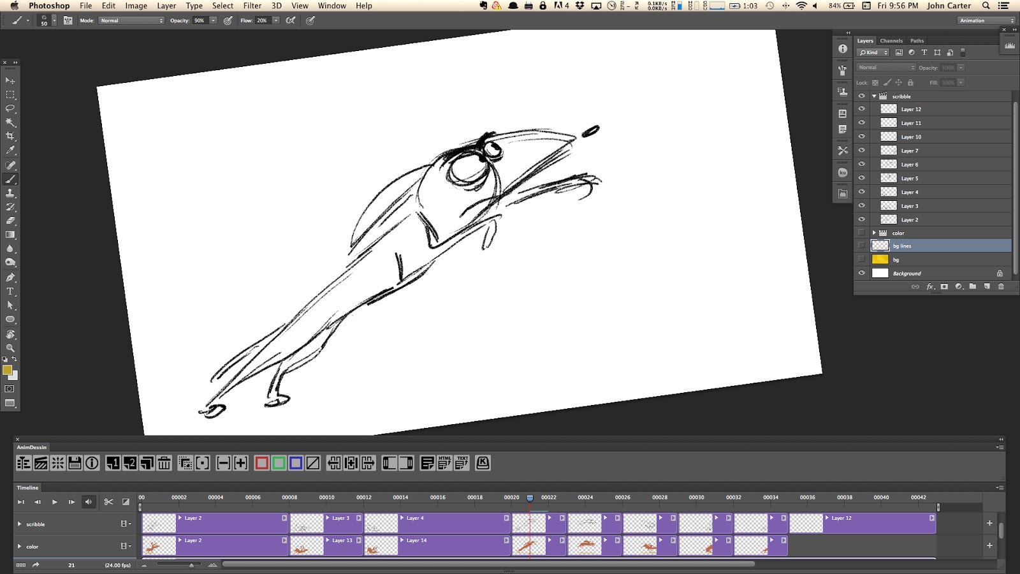Expand the scribble track in Timeline
The width and height of the screenshot is (1020, 574).
click(x=19, y=524)
